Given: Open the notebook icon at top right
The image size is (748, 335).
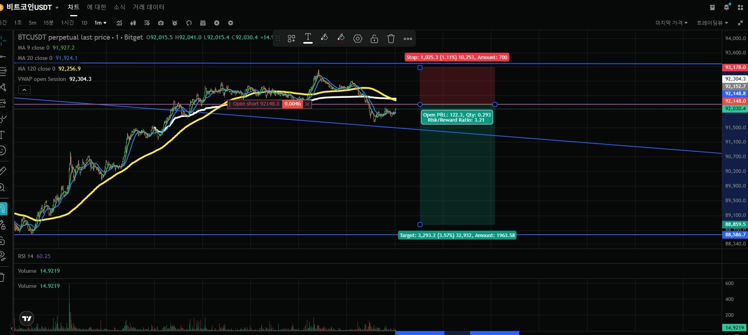Looking at the screenshot, I should (712, 7).
